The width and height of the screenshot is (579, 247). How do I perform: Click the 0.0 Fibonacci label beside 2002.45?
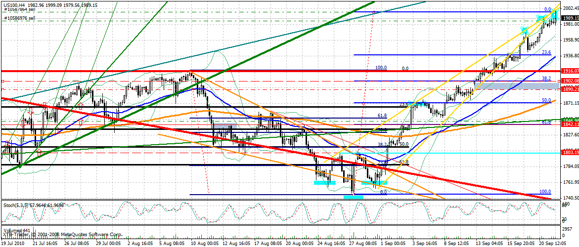[548, 9]
